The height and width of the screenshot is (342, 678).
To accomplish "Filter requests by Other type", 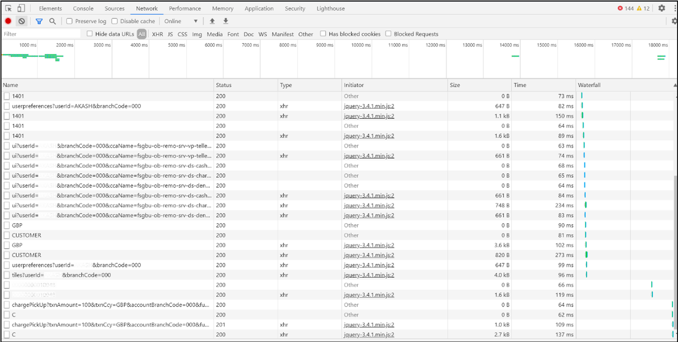I will (x=305, y=34).
